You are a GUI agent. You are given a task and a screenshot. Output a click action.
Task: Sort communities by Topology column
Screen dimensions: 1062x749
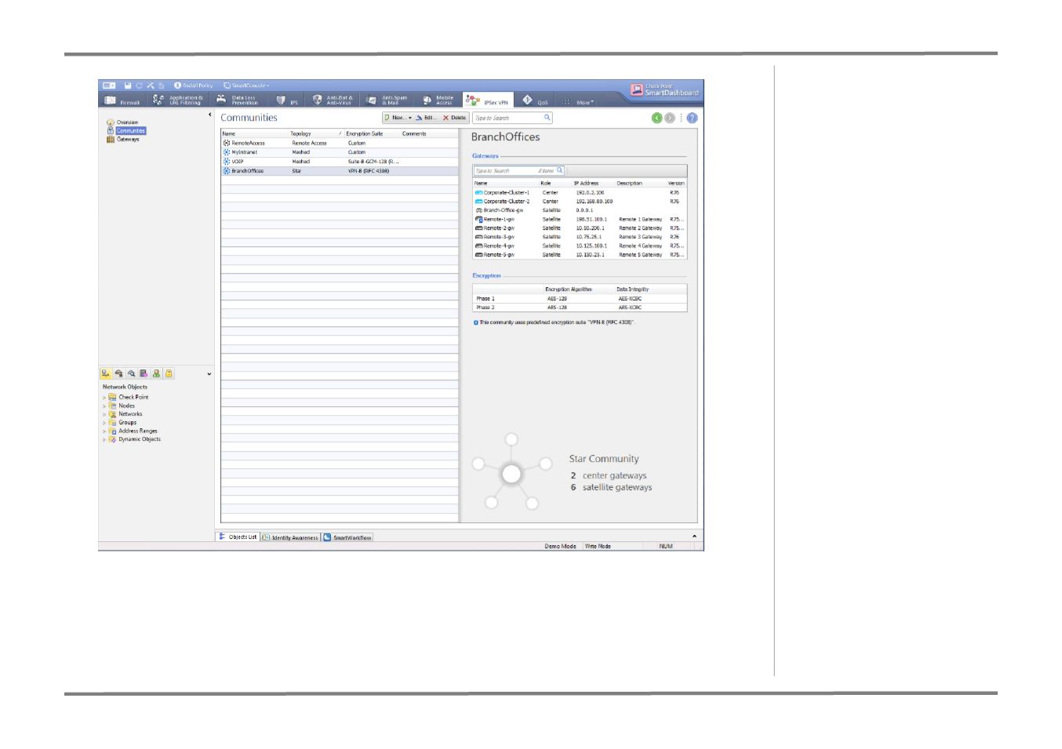(316, 133)
